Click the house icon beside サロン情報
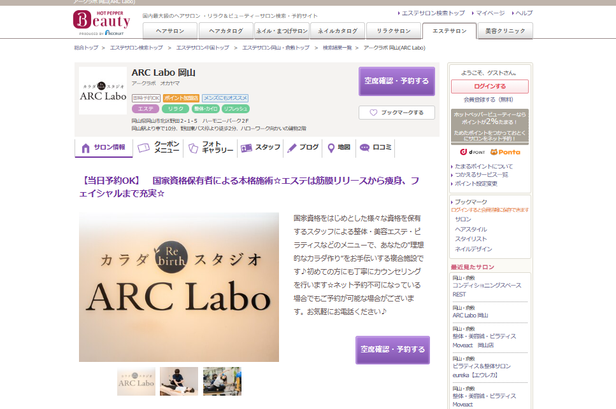616x409 pixels. pyautogui.click(x=85, y=148)
